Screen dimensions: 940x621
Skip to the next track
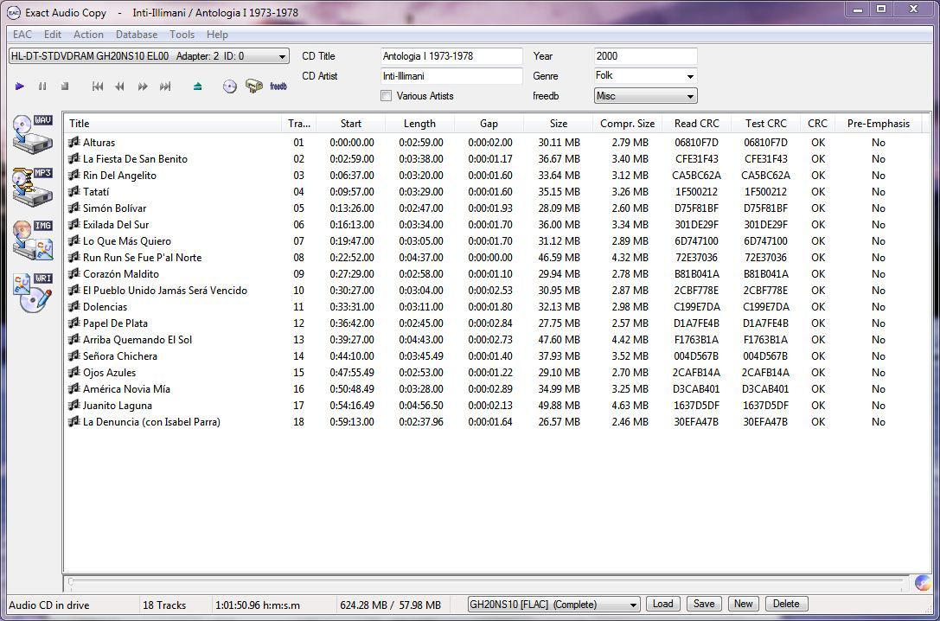coord(165,86)
